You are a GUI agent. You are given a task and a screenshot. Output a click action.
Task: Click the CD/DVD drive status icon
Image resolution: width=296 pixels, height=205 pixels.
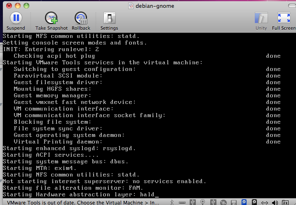223,203
